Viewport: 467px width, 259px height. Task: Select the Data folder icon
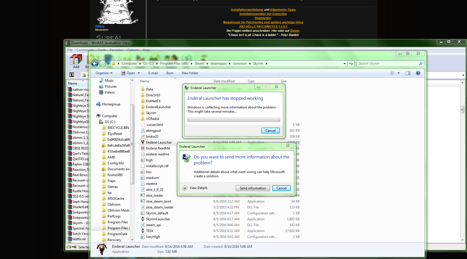(x=143, y=89)
